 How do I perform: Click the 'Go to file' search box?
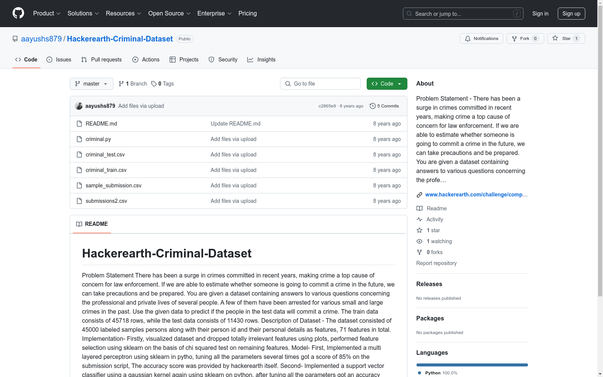[x=320, y=84]
